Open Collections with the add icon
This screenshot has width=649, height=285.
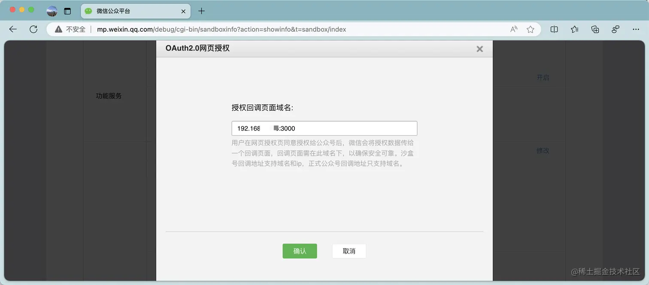click(x=595, y=29)
